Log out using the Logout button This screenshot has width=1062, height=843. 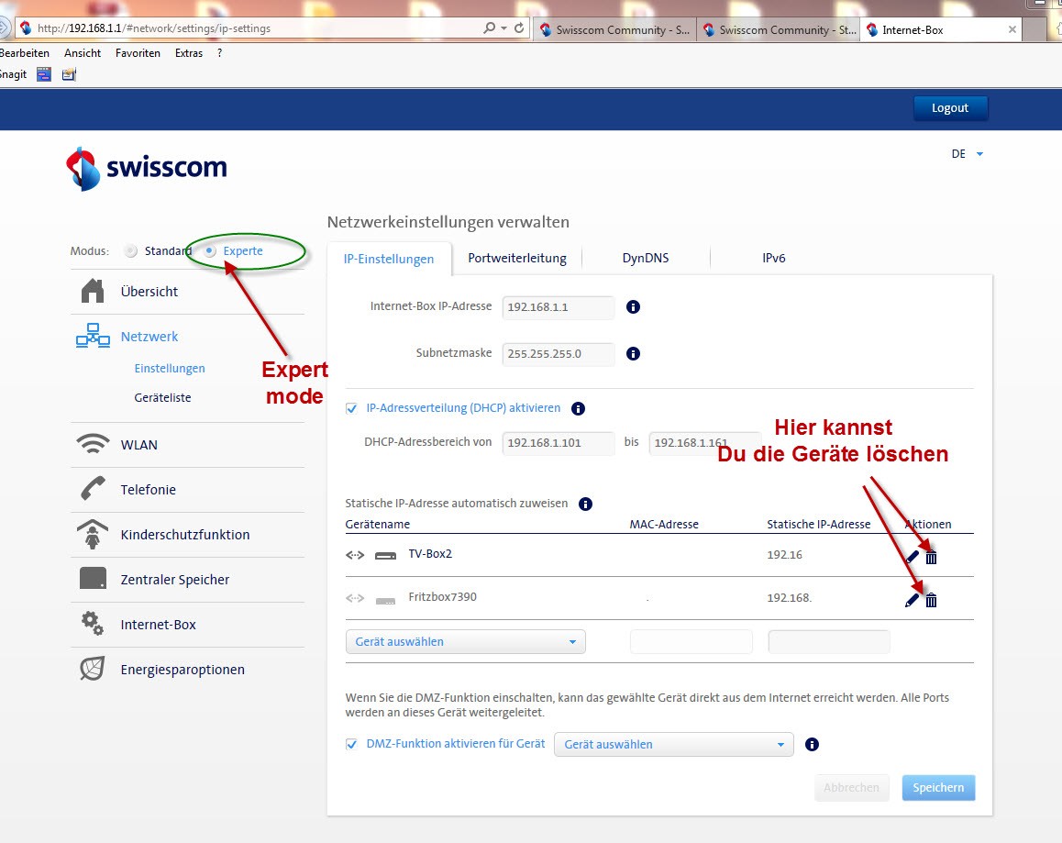coord(950,107)
